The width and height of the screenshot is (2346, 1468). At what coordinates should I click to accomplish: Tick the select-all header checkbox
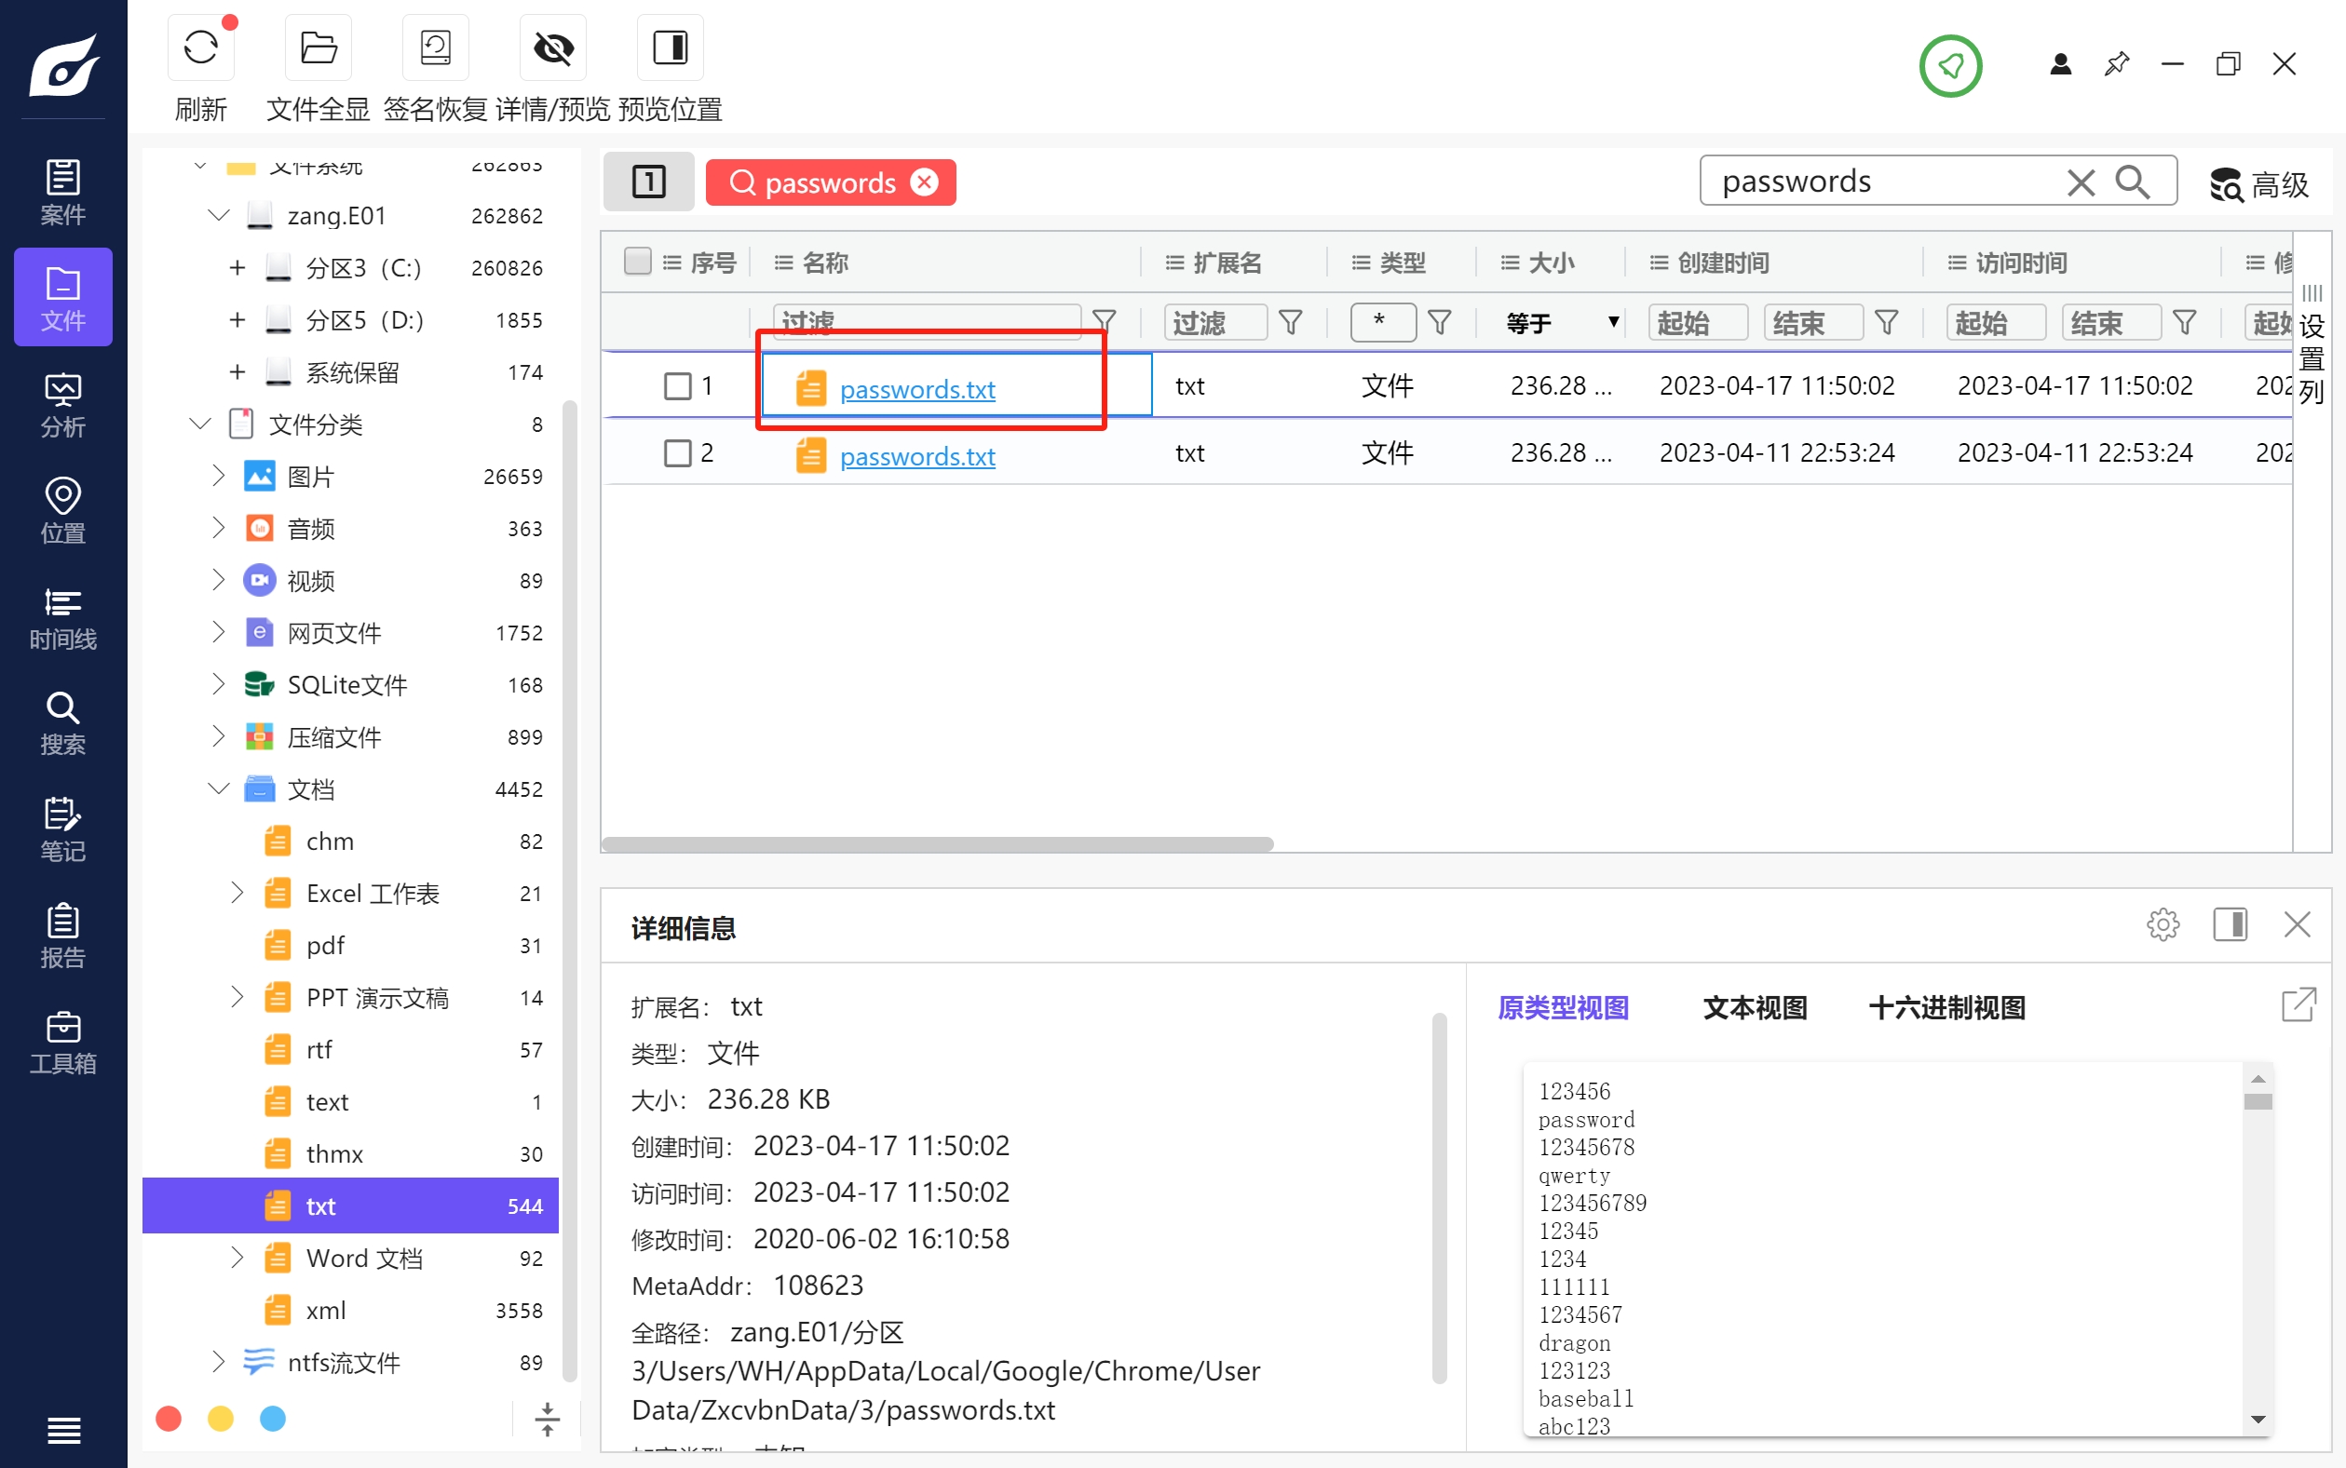coord(637,262)
